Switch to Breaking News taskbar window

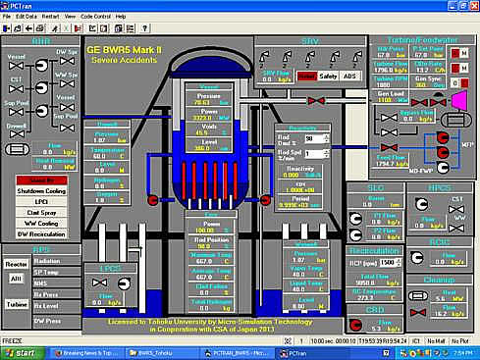click(87, 353)
